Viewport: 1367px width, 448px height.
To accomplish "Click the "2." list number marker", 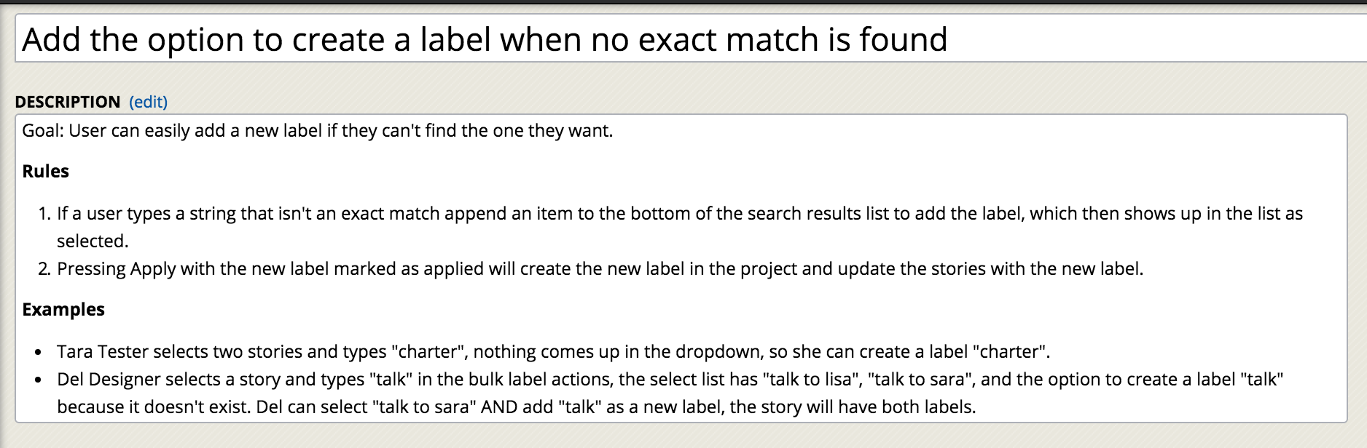I will tap(44, 269).
